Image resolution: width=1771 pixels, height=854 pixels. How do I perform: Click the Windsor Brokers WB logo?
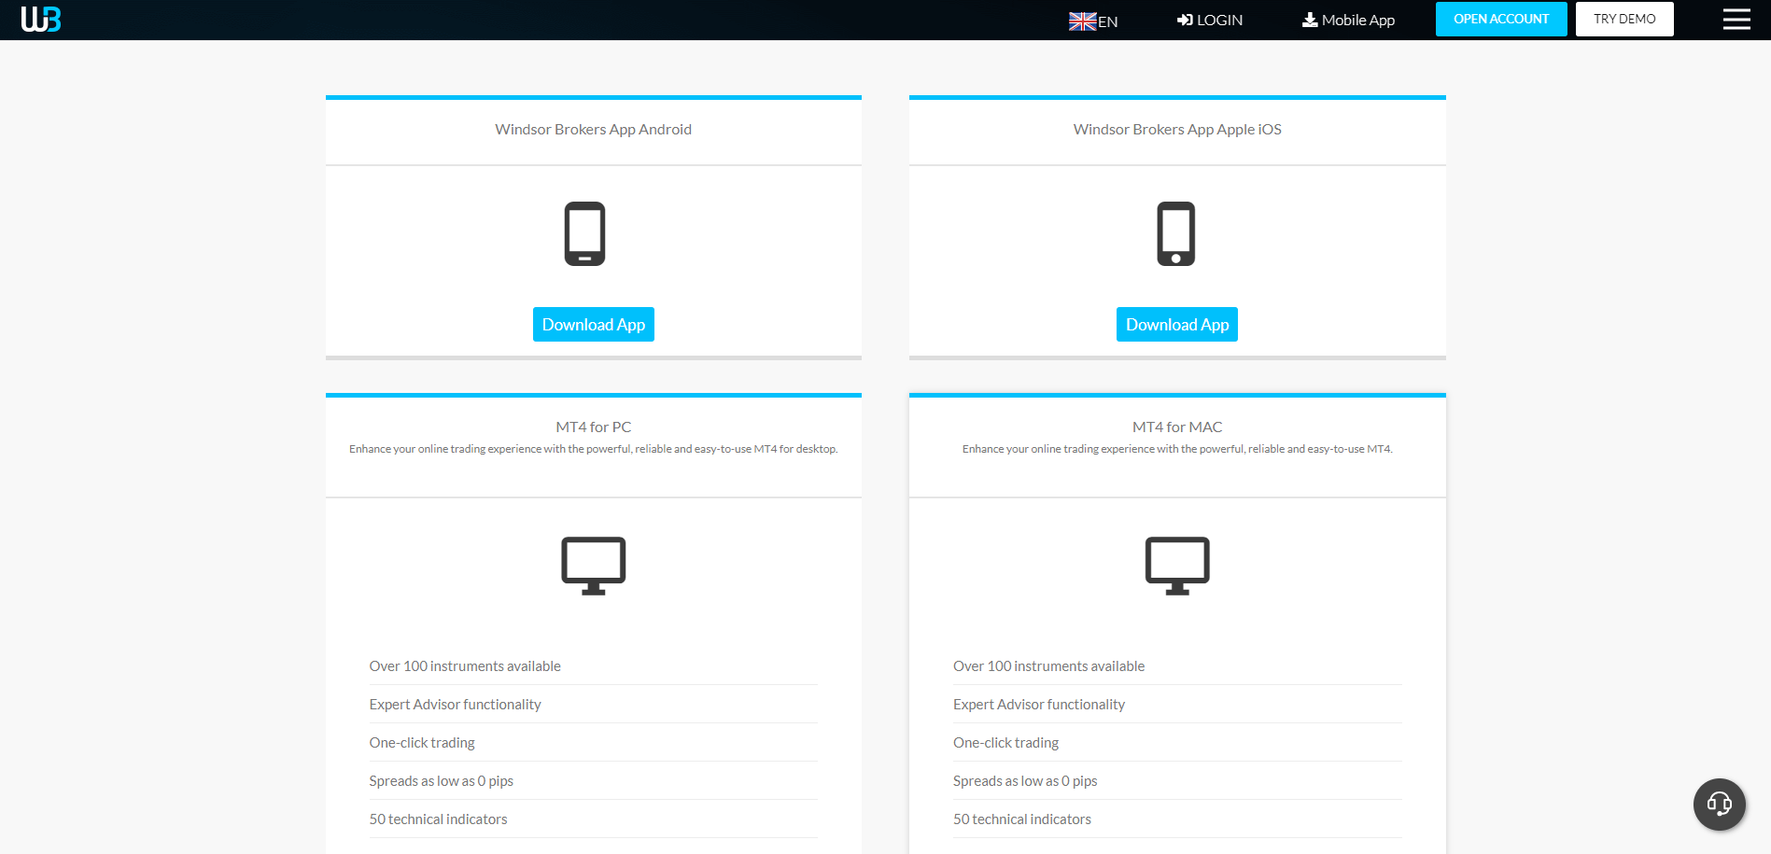[41, 20]
